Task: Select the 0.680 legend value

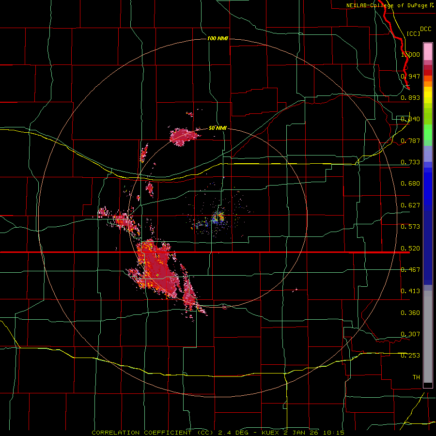Action: (410, 184)
